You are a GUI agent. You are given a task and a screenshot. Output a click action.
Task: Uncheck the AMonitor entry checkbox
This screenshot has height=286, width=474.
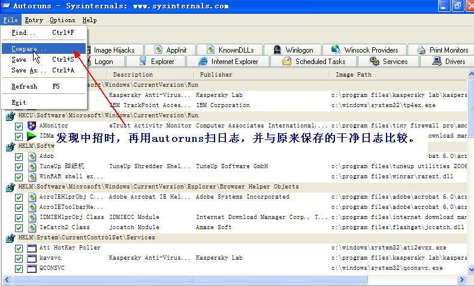pyautogui.click(x=19, y=126)
